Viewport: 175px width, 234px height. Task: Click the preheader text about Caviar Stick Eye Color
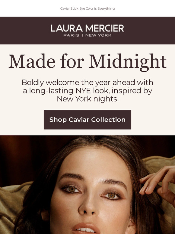(x=87, y=8)
